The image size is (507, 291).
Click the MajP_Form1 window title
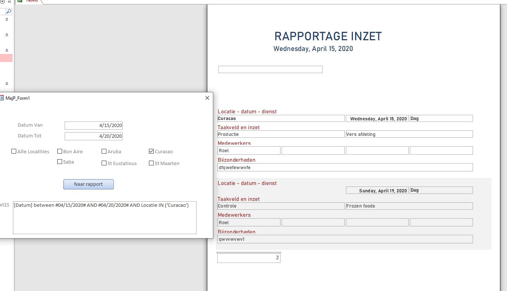[18, 98]
